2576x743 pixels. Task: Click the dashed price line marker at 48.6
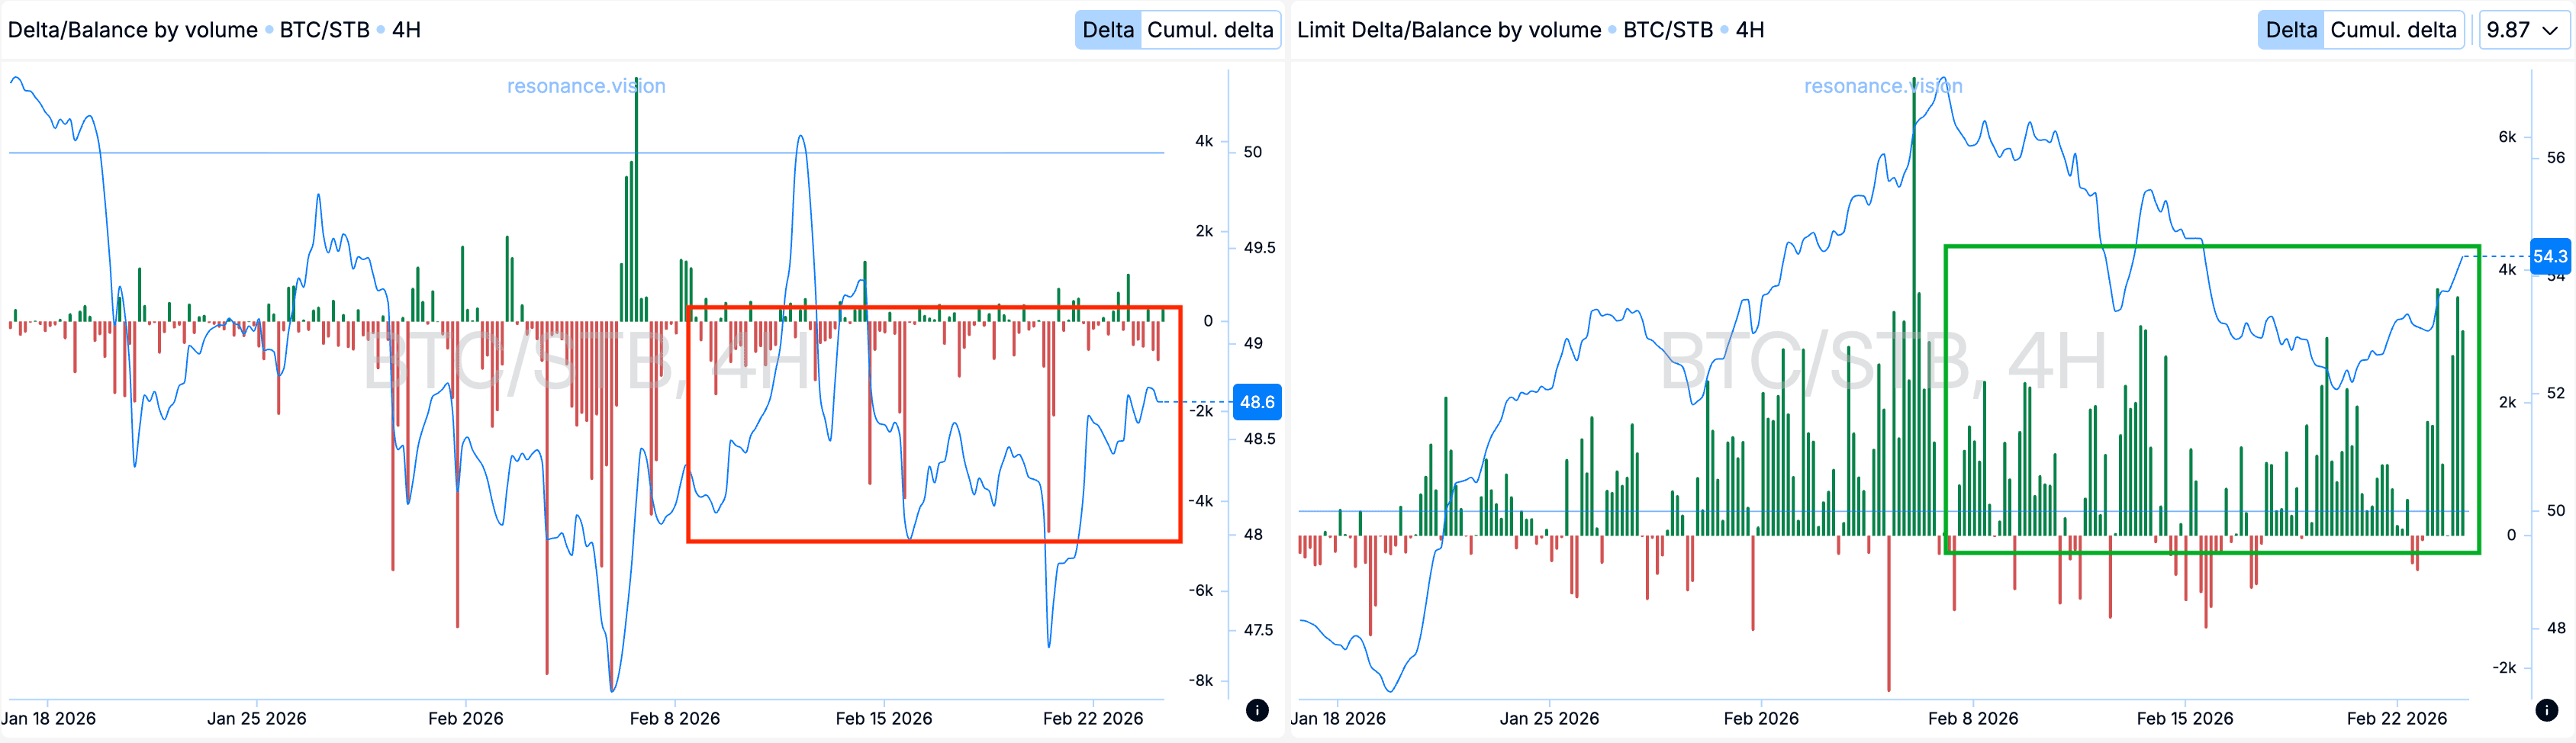1200,402
